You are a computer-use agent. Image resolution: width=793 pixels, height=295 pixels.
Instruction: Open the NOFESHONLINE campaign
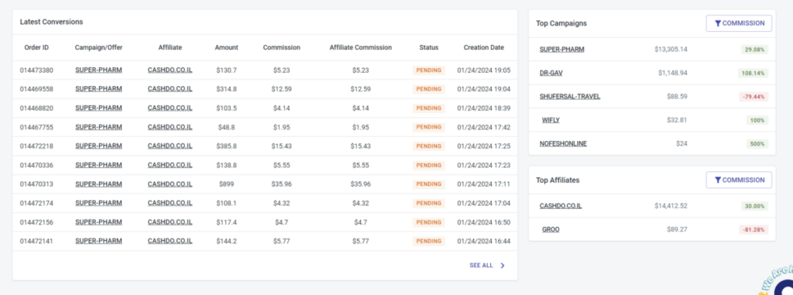(564, 144)
